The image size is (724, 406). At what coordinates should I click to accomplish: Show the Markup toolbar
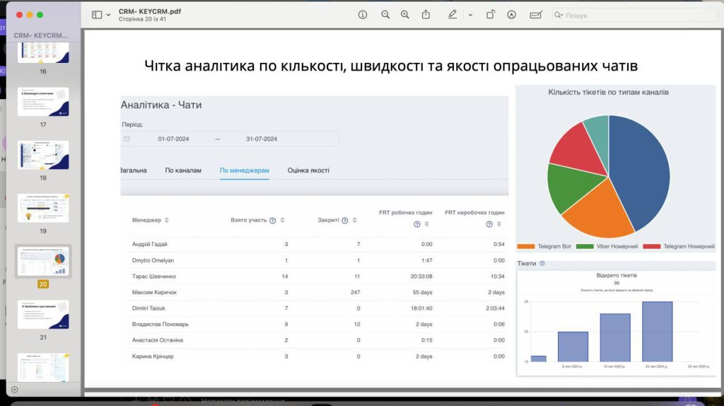[511, 15]
